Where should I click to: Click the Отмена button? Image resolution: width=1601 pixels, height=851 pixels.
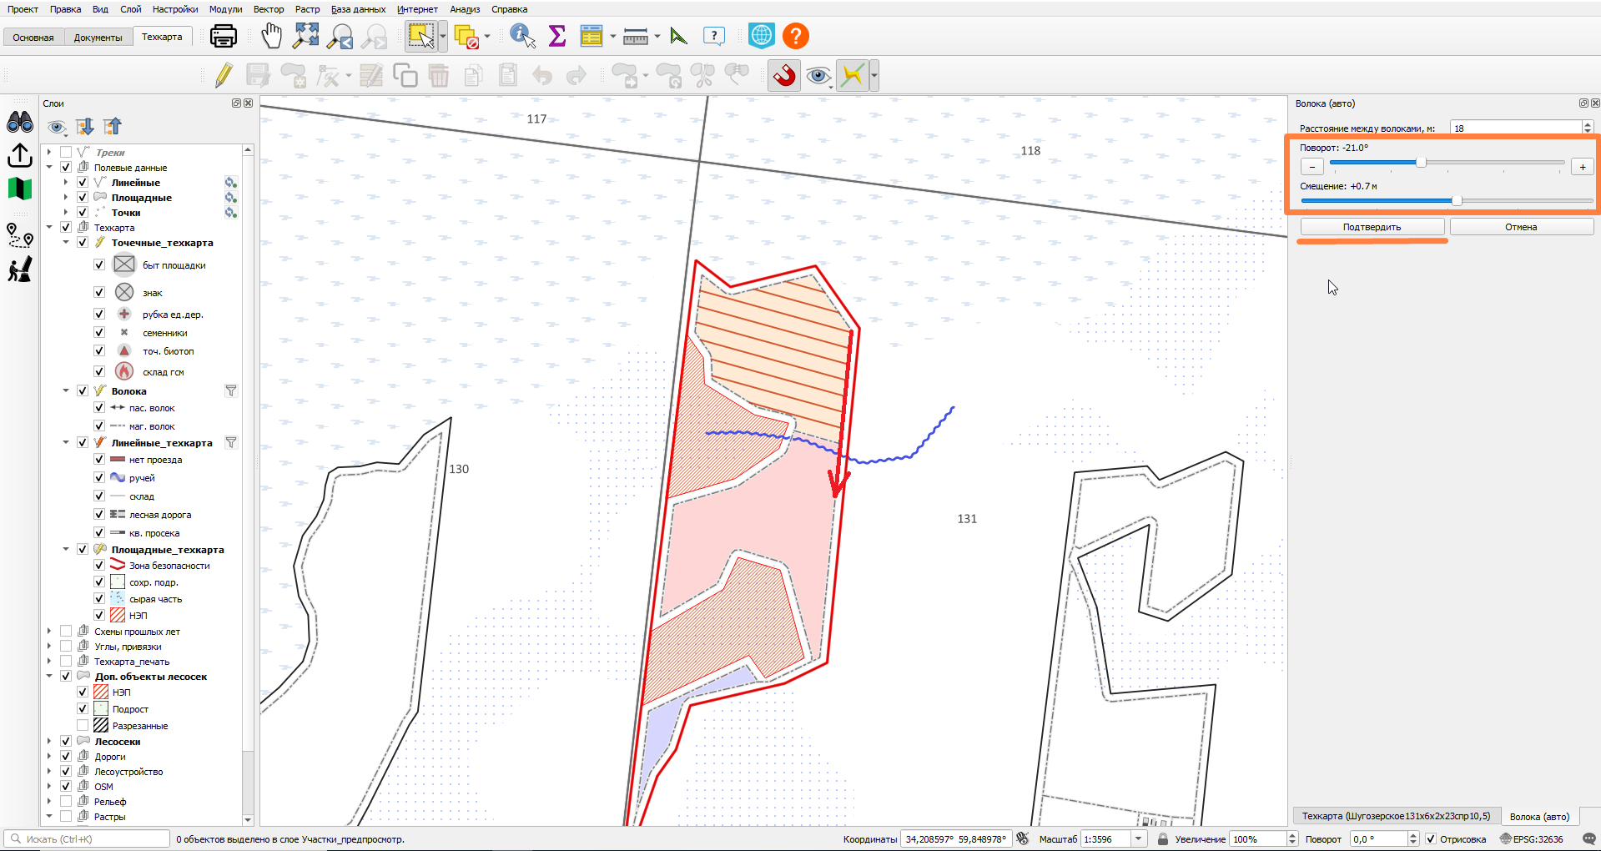(1521, 227)
